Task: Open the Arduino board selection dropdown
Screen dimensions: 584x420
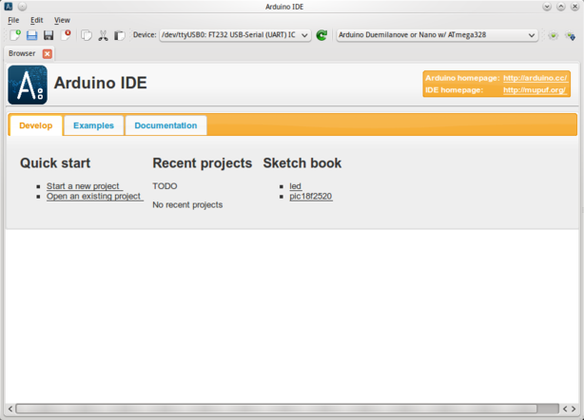Action: click(437, 35)
